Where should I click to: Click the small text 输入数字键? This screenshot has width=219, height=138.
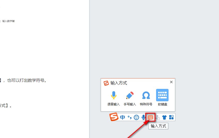click(9, 21)
